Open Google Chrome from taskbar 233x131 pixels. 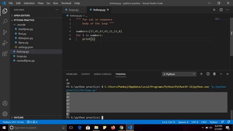click(x=121, y=128)
